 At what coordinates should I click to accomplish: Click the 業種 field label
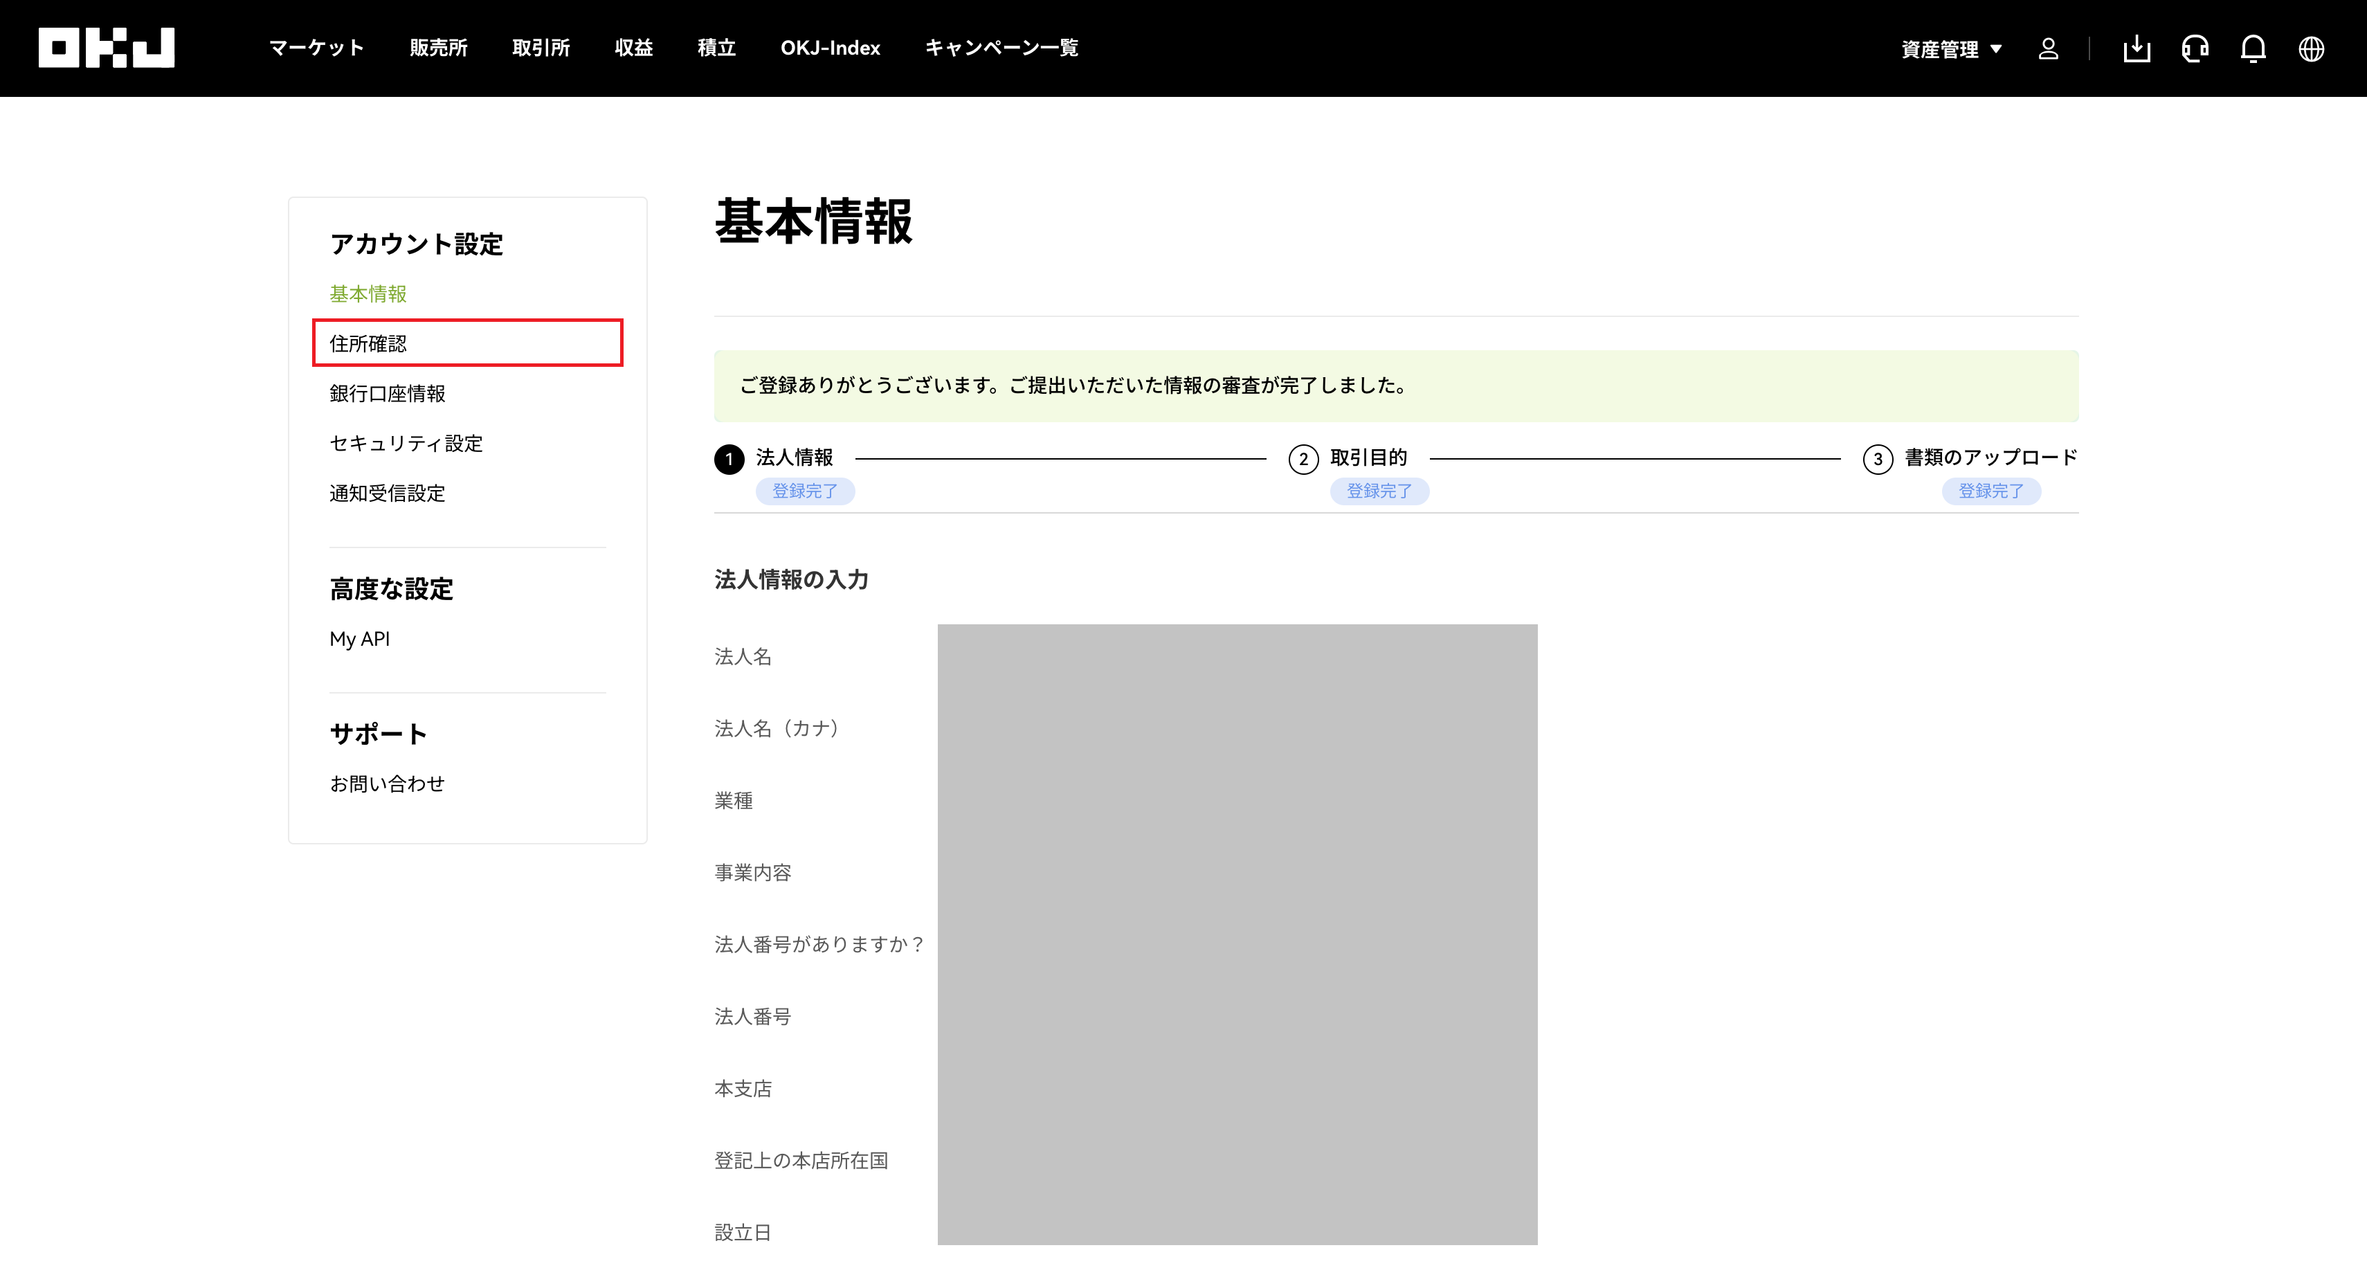click(x=733, y=801)
